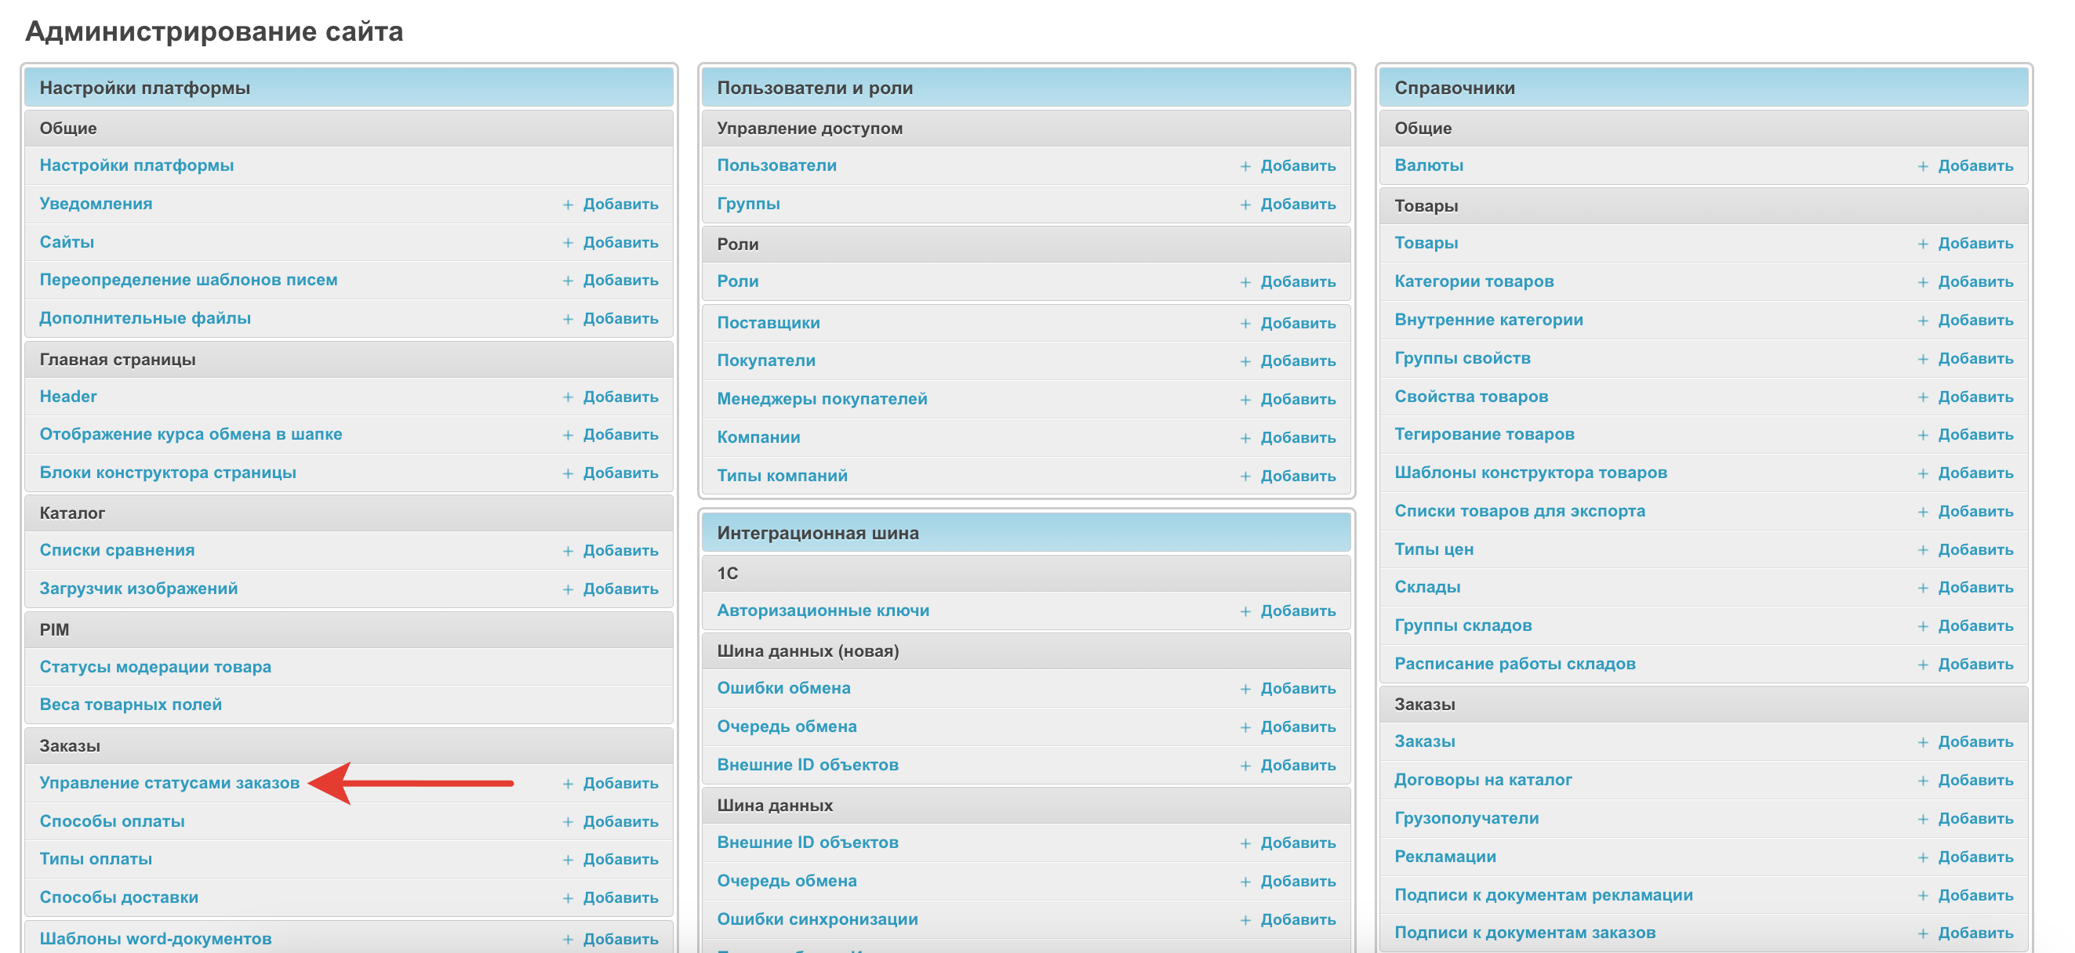
Task: Click Добавить next to Типы компаний
Action: click(1298, 476)
